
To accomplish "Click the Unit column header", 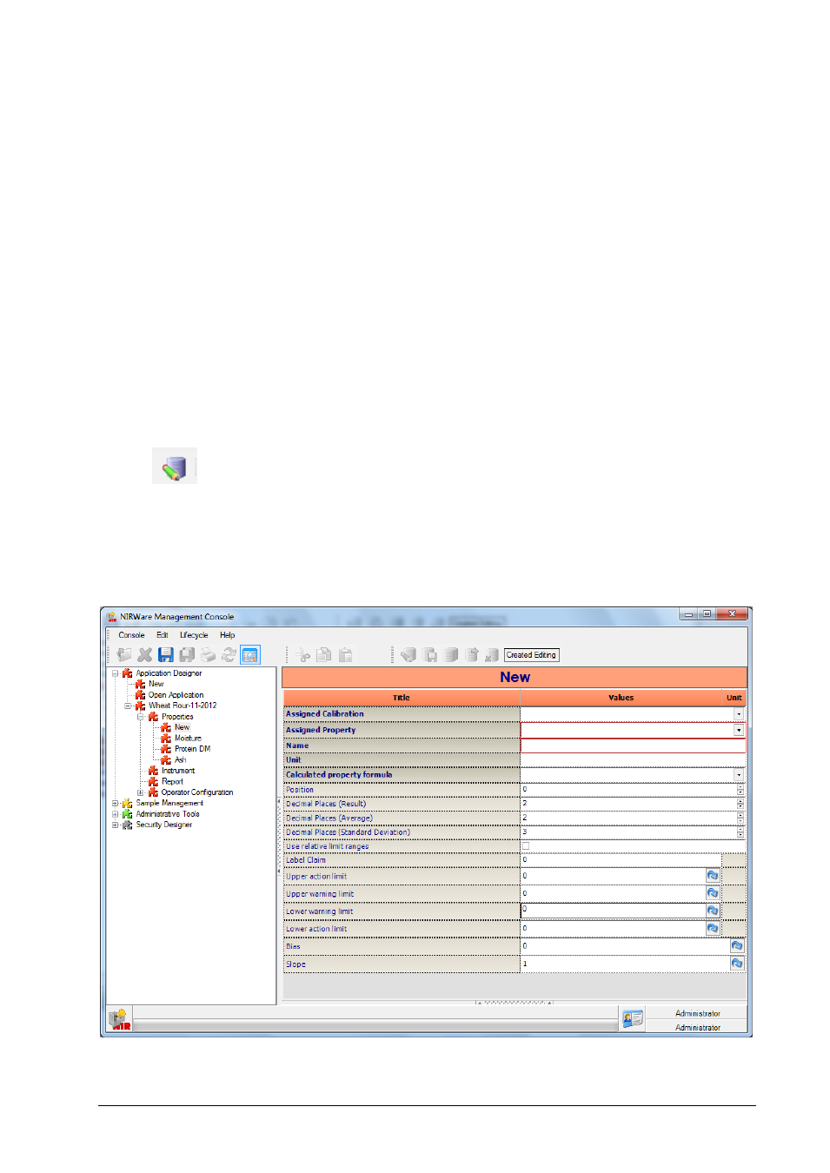I will click(x=734, y=698).
